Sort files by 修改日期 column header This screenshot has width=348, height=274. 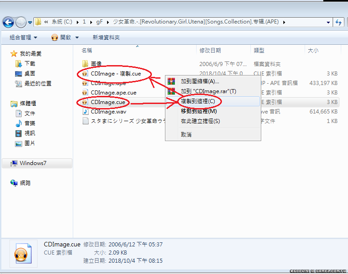coord(210,51)
